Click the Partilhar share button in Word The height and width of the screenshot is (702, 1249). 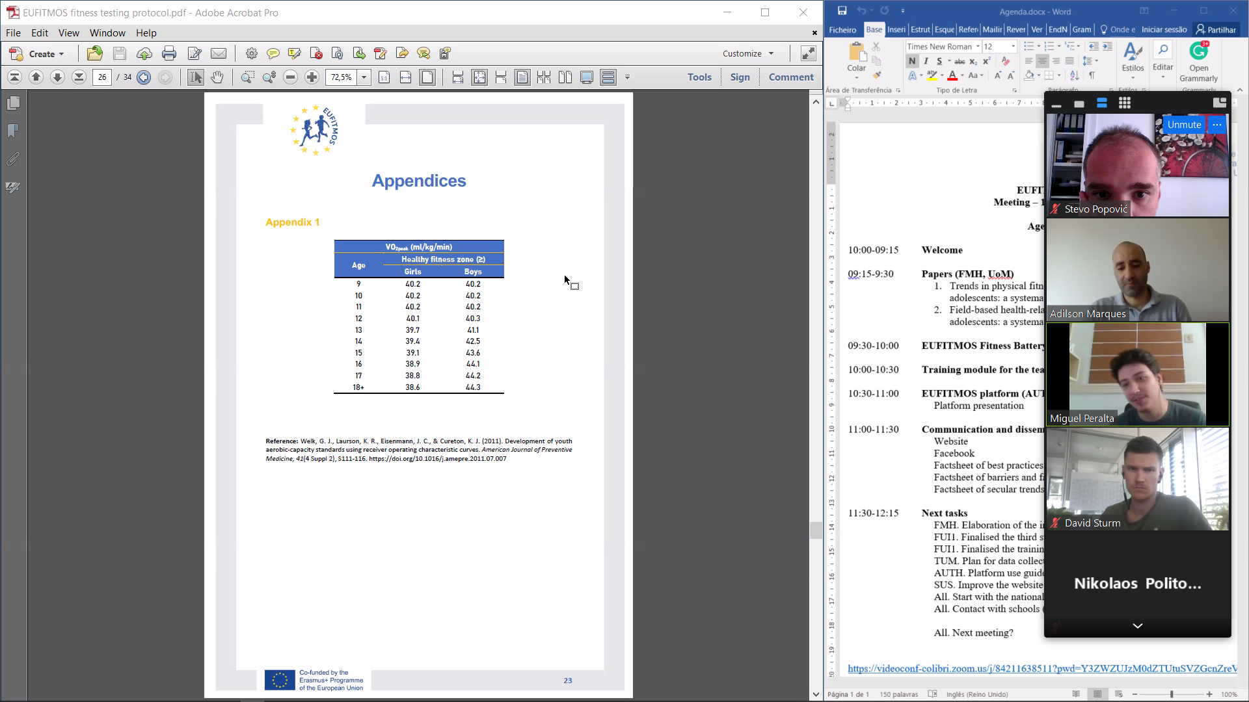1216,29
